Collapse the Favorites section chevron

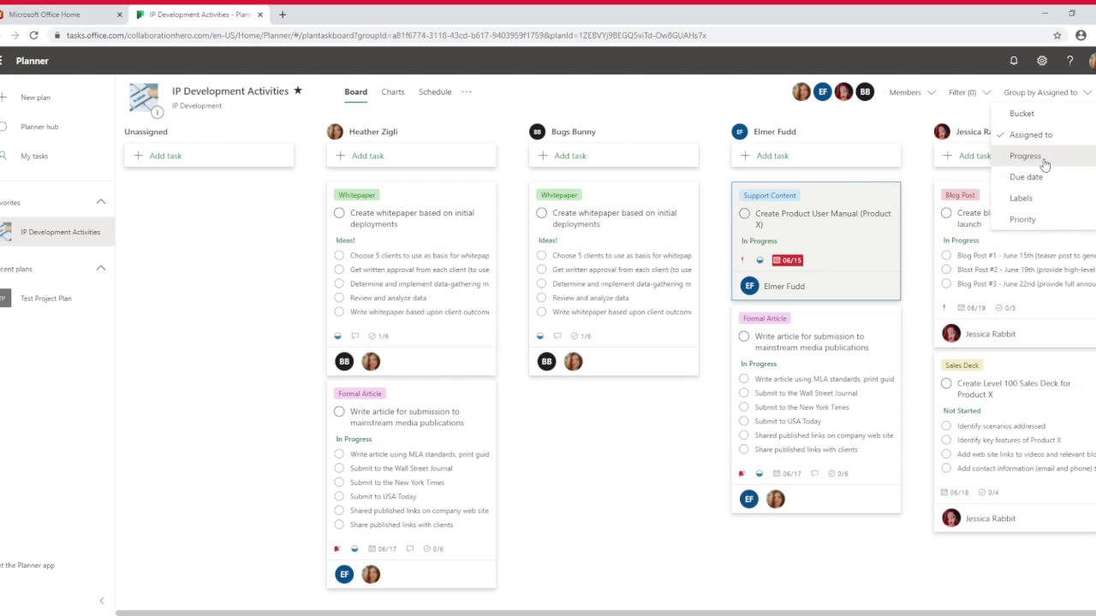coord(101,203)
